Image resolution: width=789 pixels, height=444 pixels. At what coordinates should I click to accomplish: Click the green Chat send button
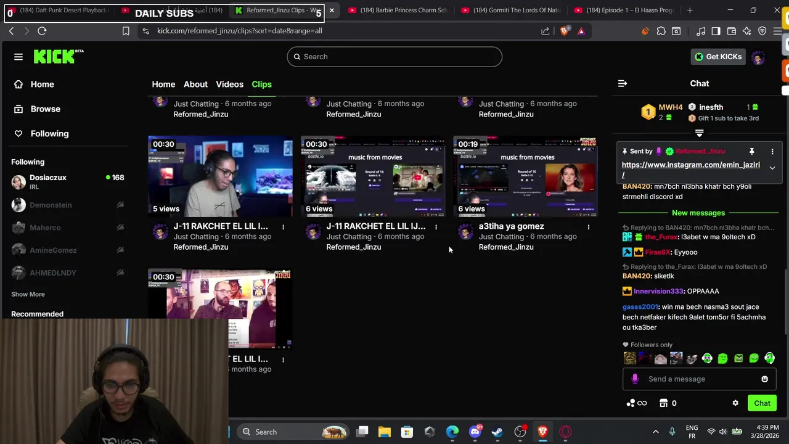click(x=762, y=403)
